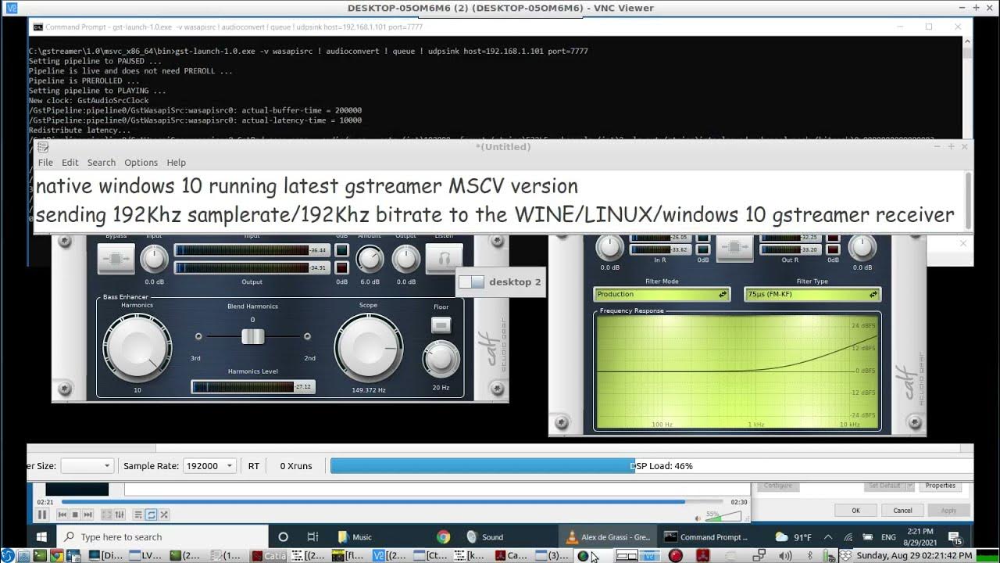Click the Cancel button in the sound dialog
Screen dimensions: 1000x563
click(902, 510)
